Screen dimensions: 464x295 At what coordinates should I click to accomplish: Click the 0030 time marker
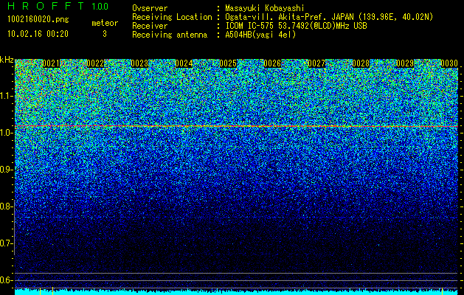pos(449,63)
